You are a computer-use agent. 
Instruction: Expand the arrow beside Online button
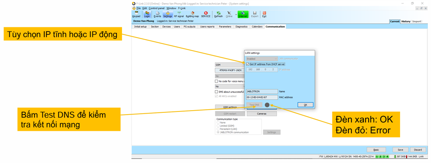236,15
